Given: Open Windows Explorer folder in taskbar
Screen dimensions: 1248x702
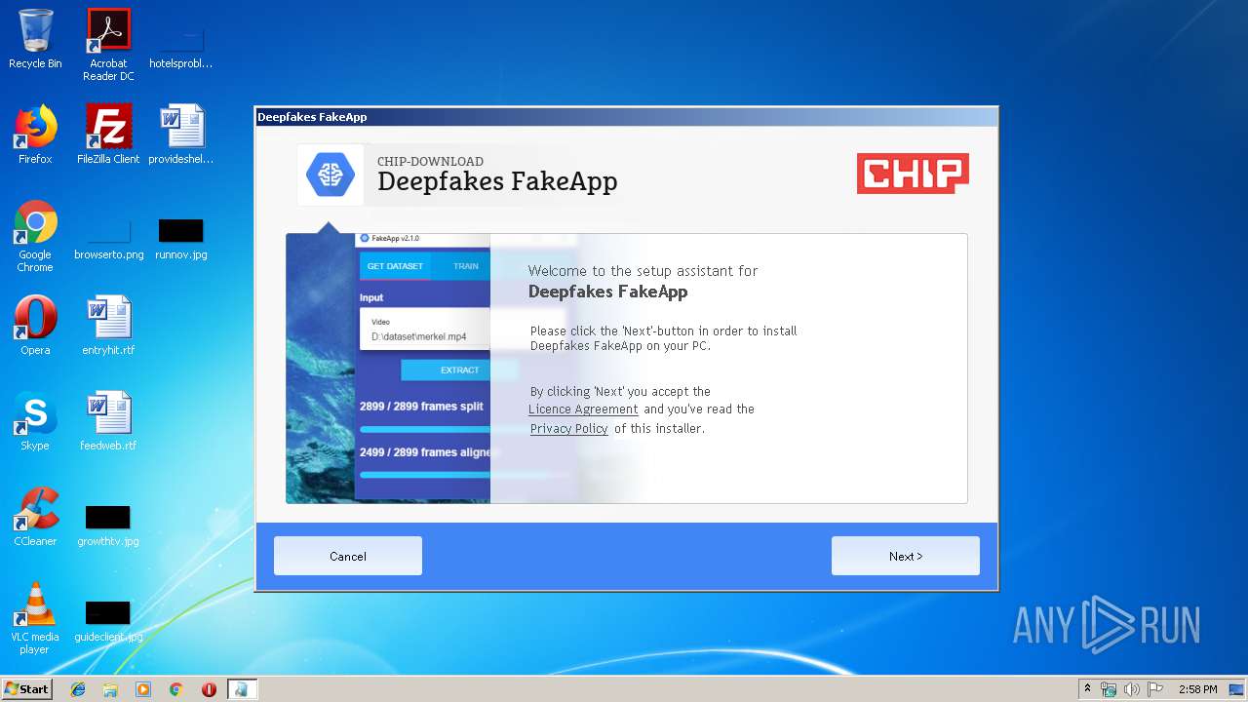Looking at the screenshot, I should click(x=110, y=689).
